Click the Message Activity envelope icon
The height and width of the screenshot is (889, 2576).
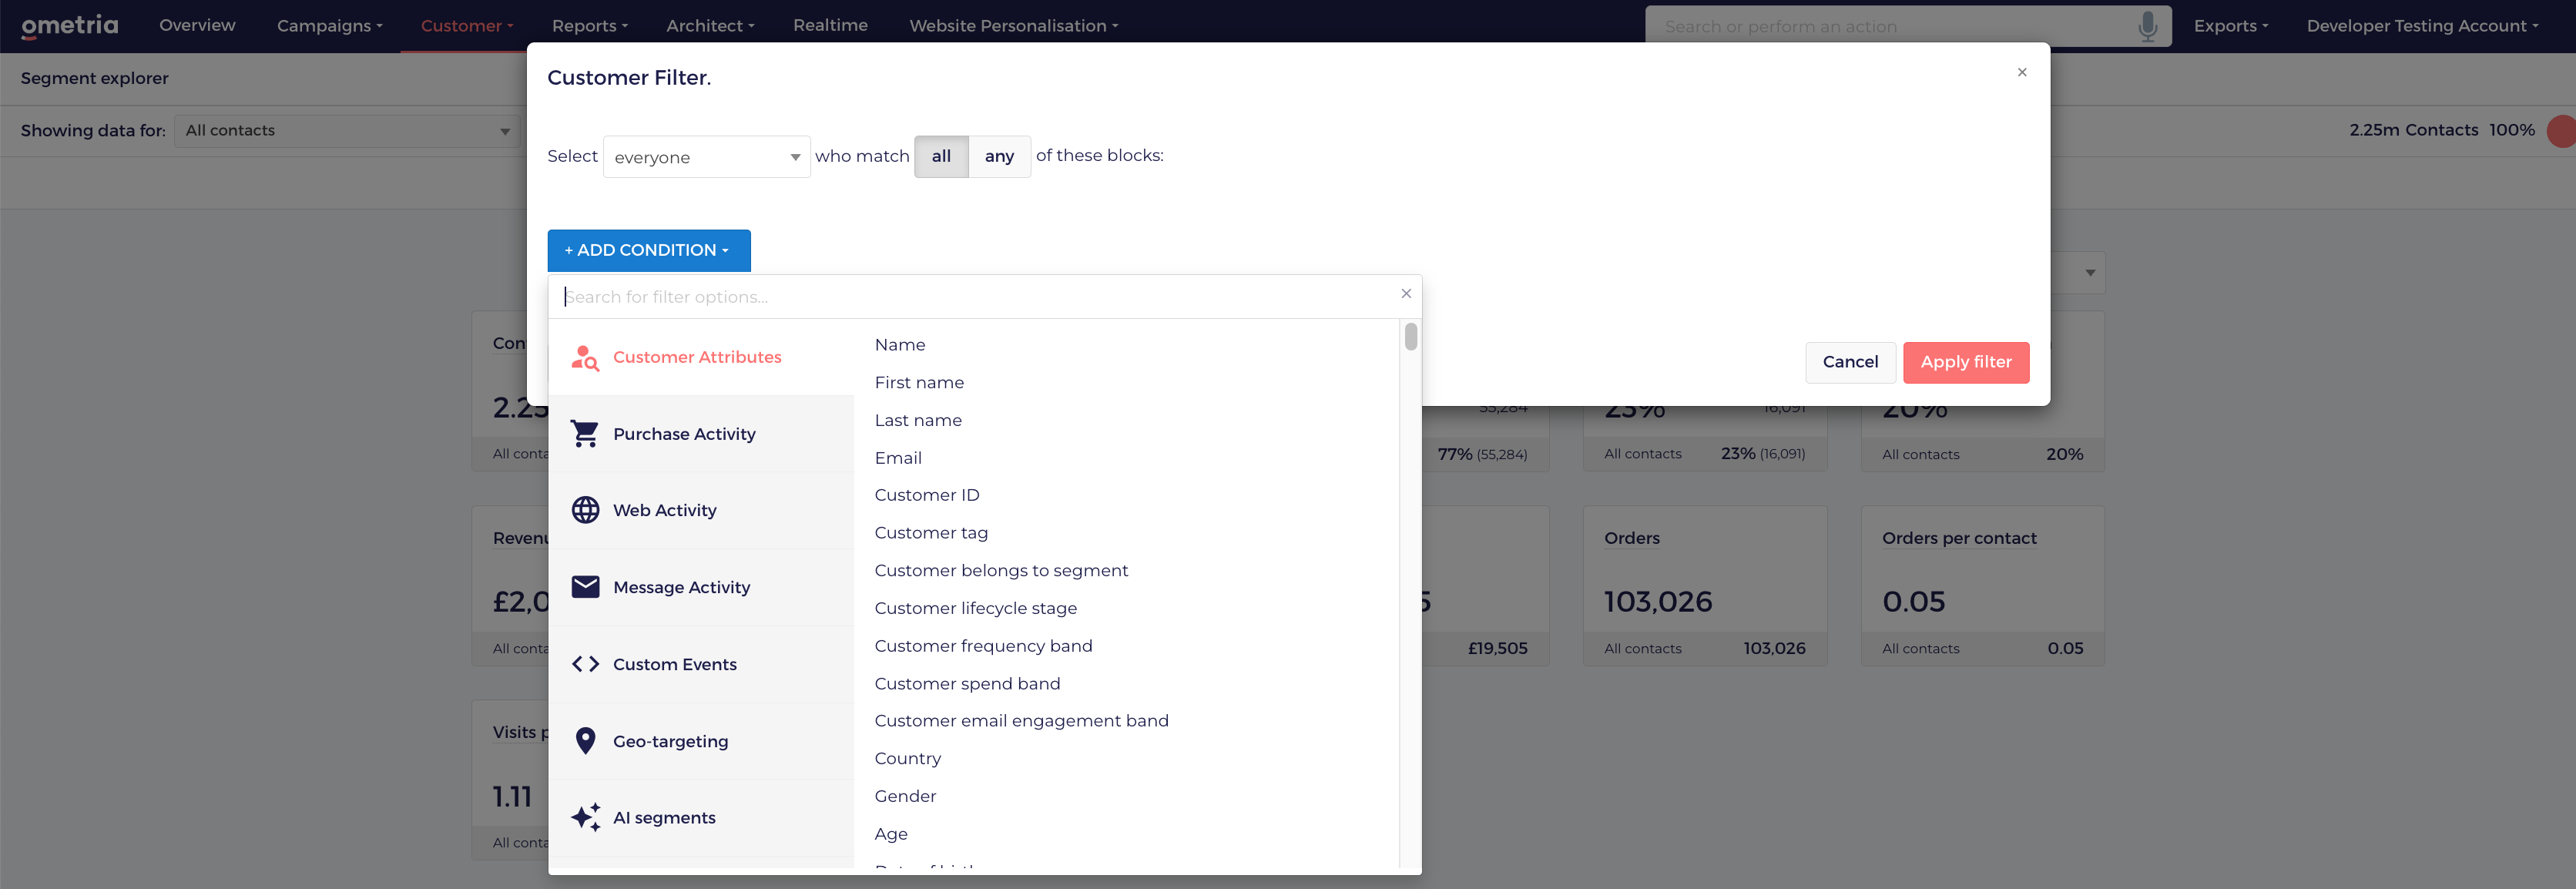point(585,587)
